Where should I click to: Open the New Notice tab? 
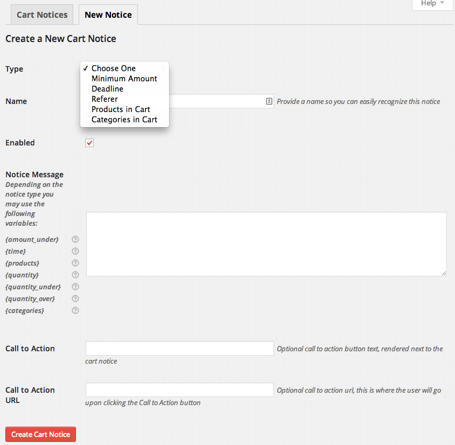point(108,15)
